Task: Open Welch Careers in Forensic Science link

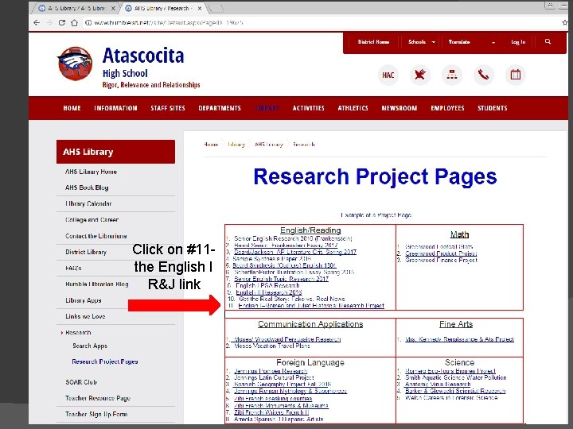Action: (451, 398)
